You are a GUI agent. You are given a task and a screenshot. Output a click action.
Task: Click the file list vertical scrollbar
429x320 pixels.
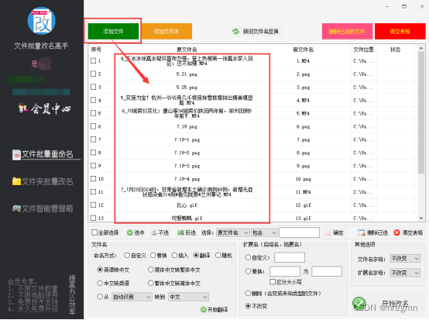click(x=421, y=112)
